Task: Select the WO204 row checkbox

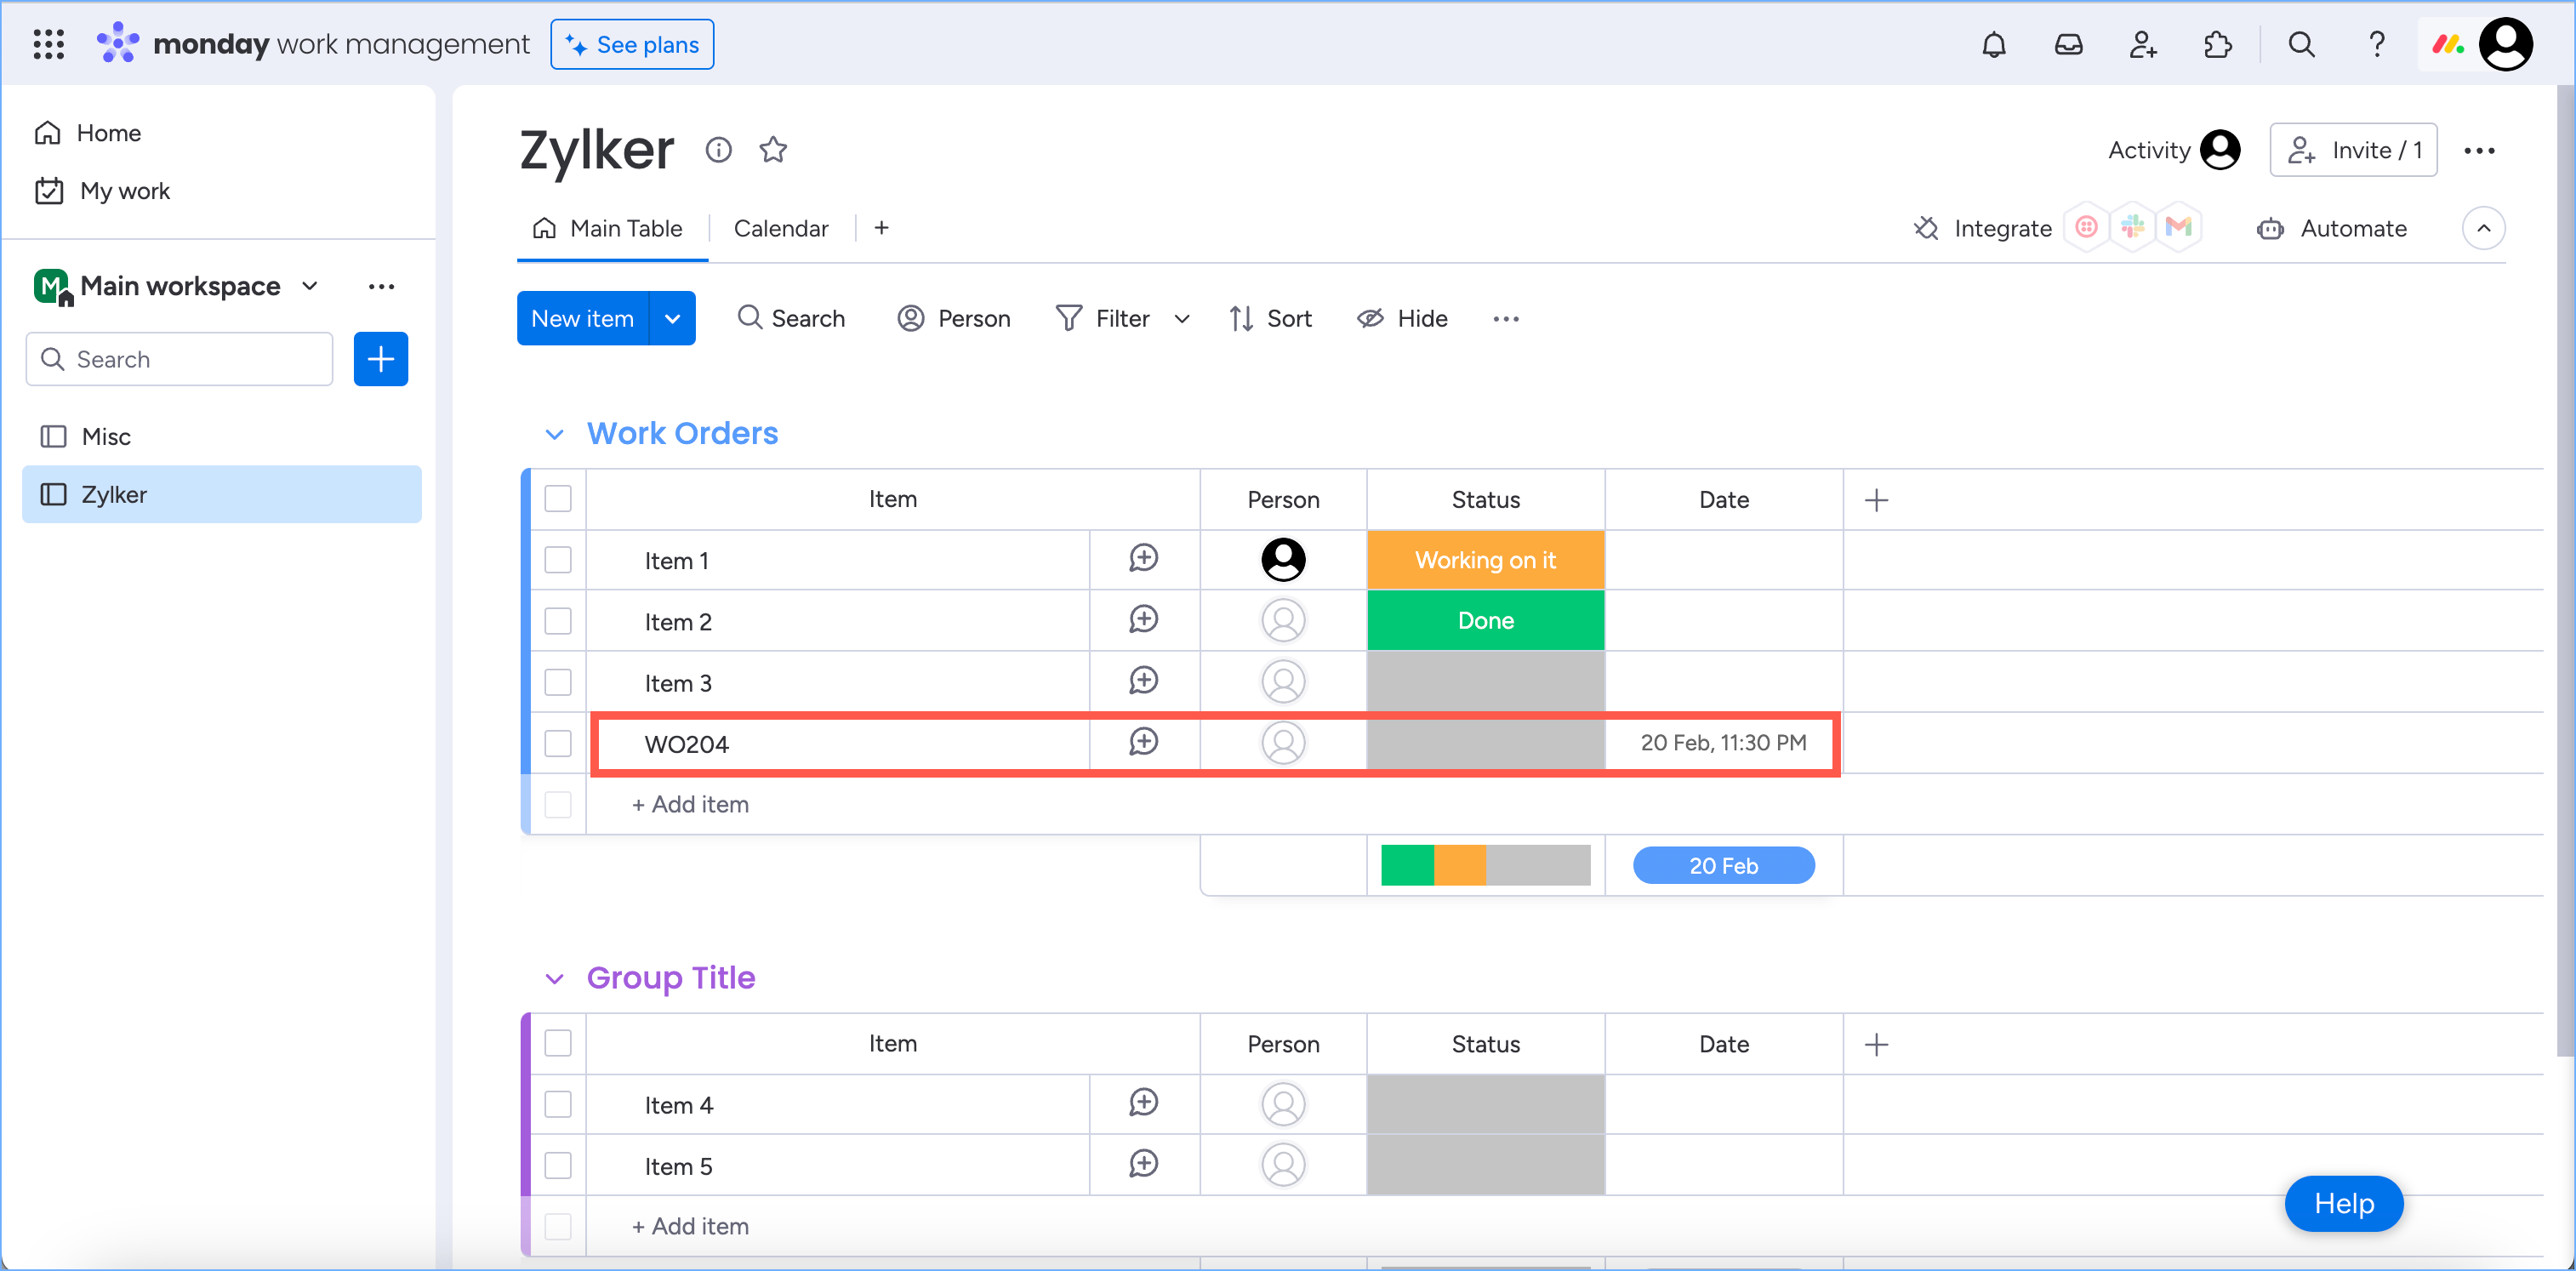Action: click(x=558, y=743)
